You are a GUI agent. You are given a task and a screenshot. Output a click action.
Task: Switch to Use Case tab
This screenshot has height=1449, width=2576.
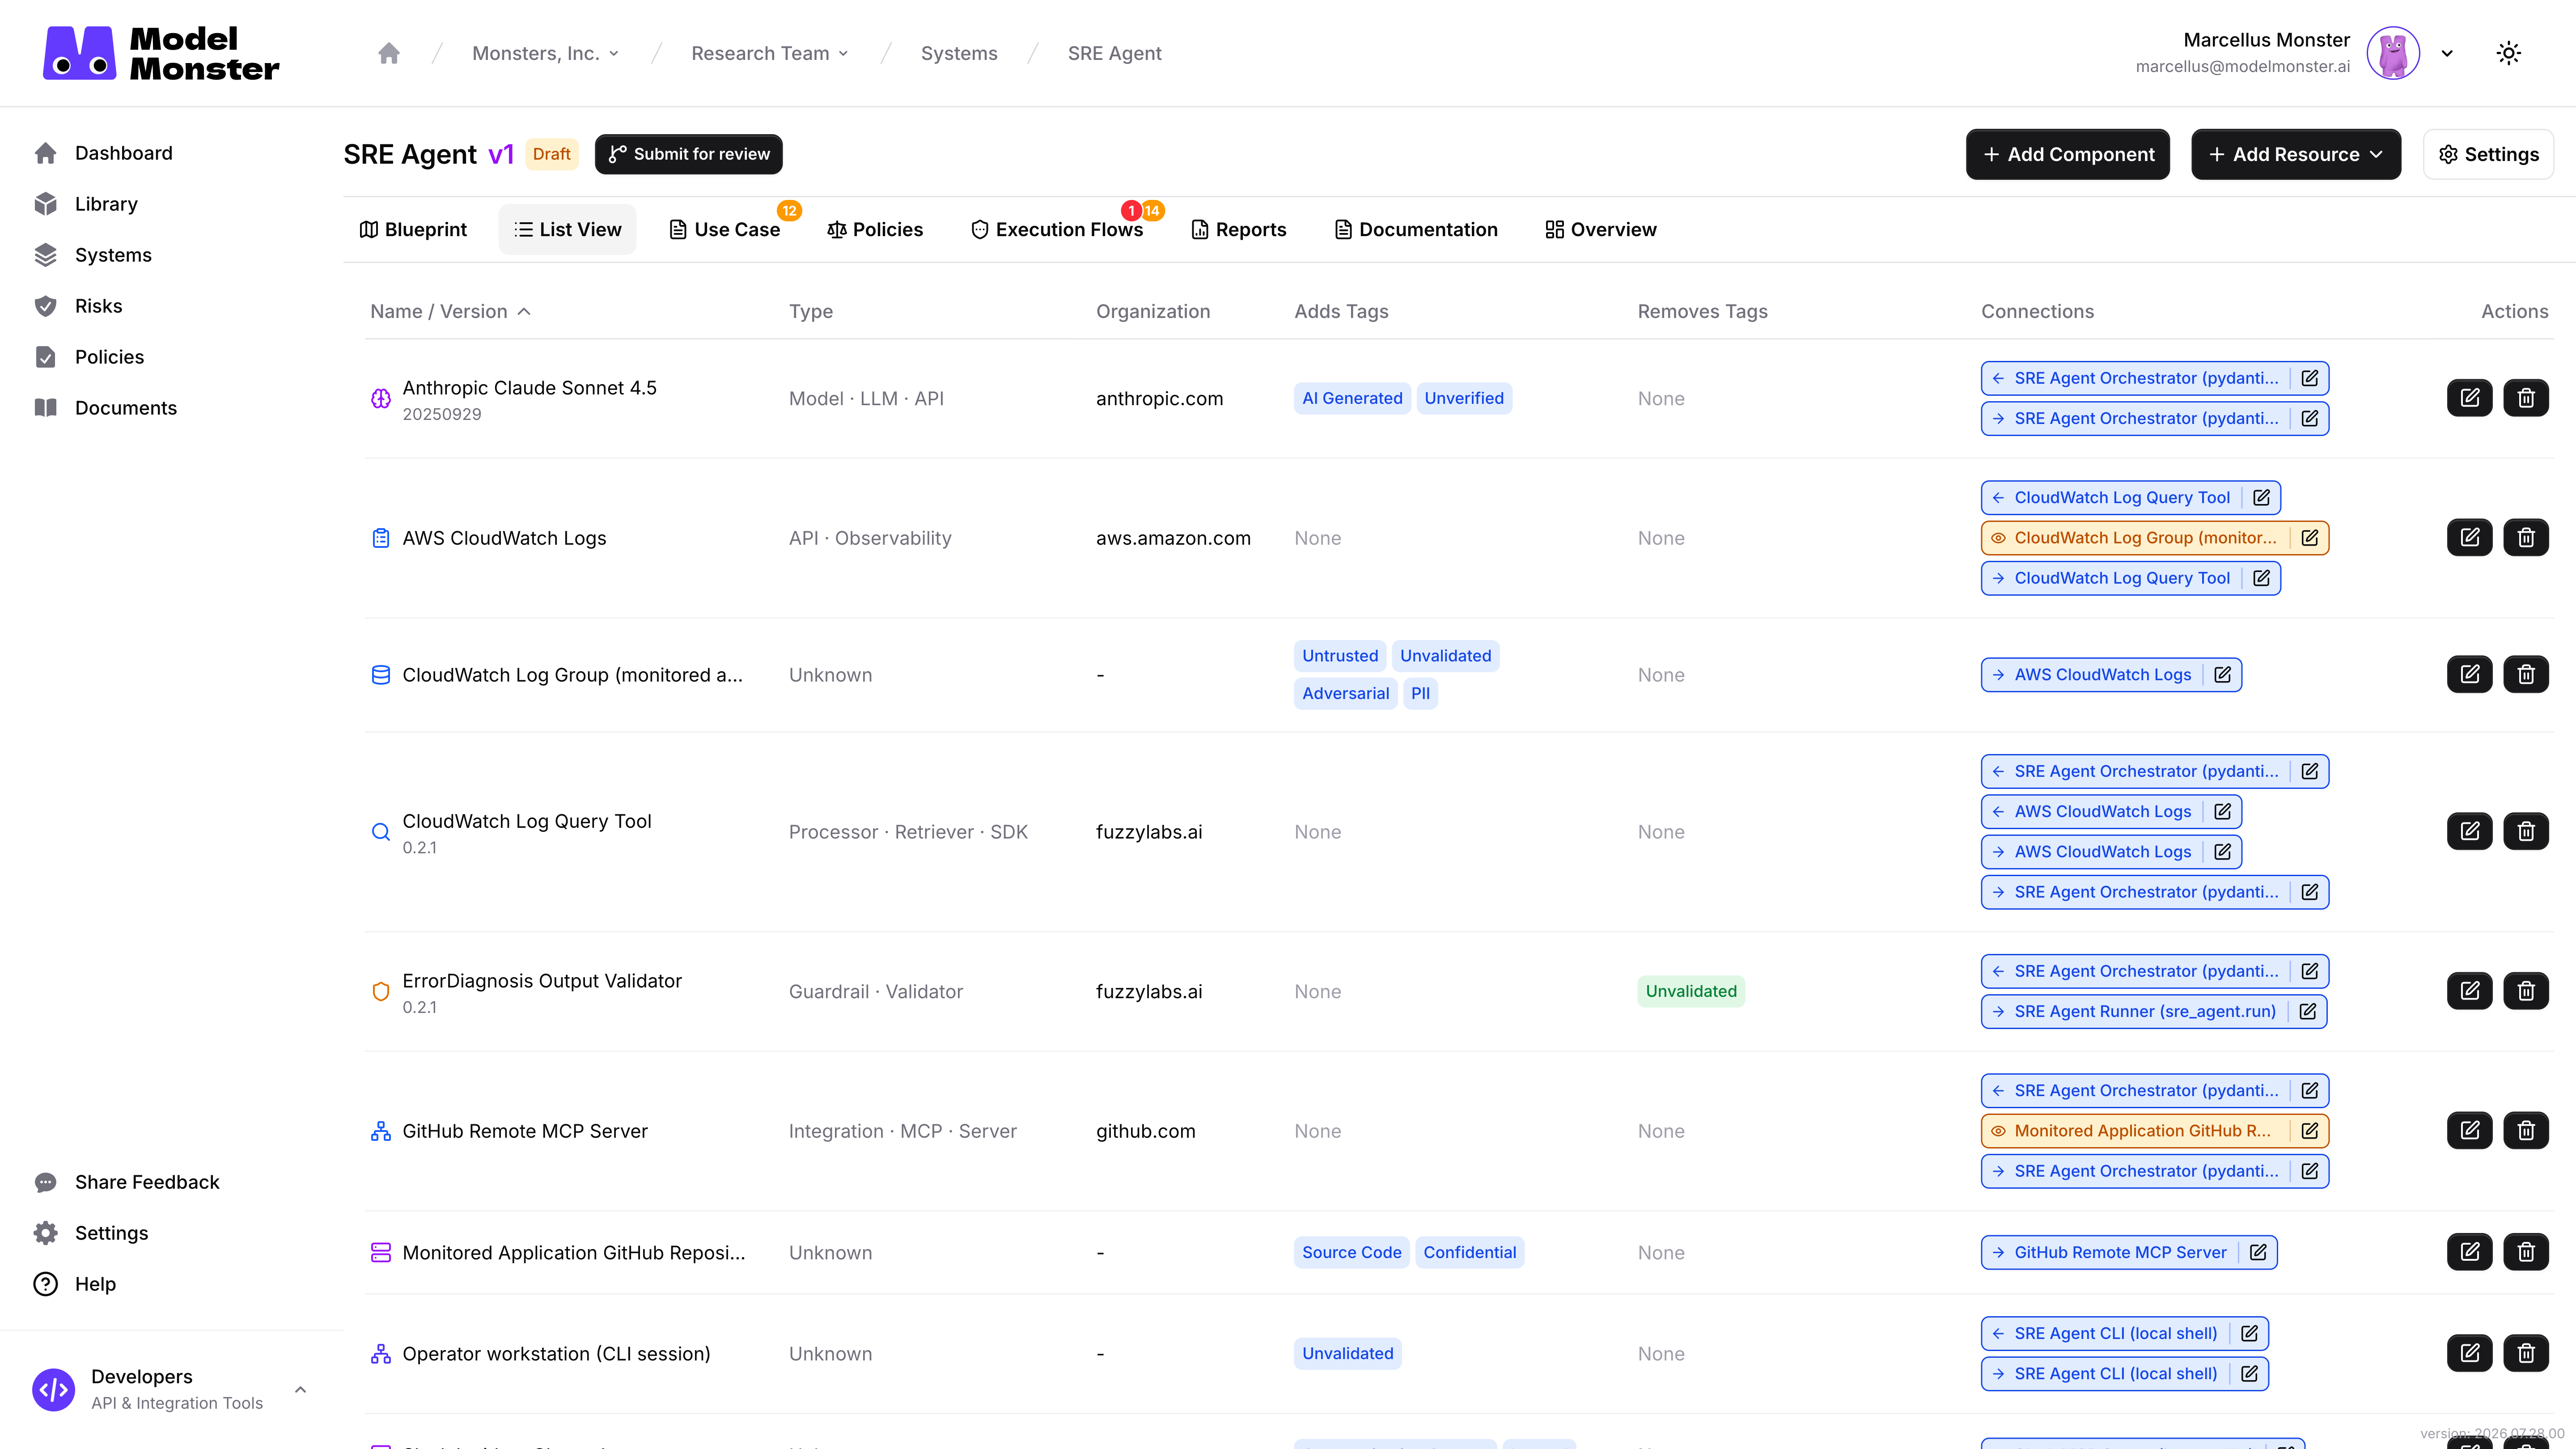point(725,229)
